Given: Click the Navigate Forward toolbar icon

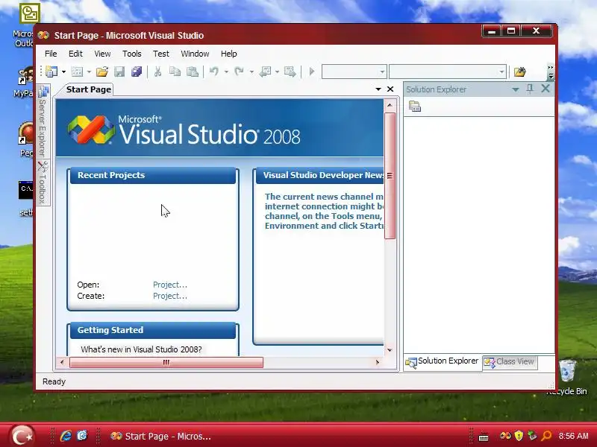Looking at the screenshot, I should tap(290, 72).
